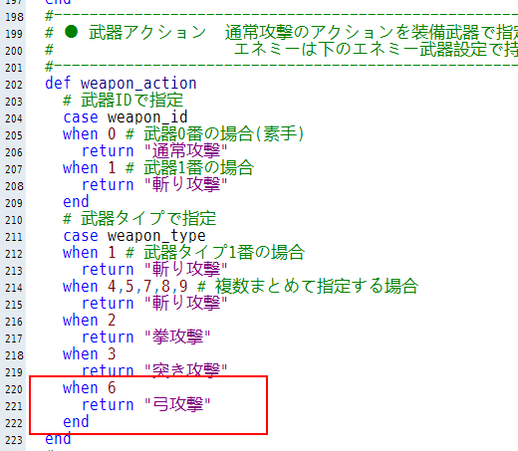The image size is (518, 451).
Task: Click 'case weapon_id' line
Action: [x=126, y=117]
